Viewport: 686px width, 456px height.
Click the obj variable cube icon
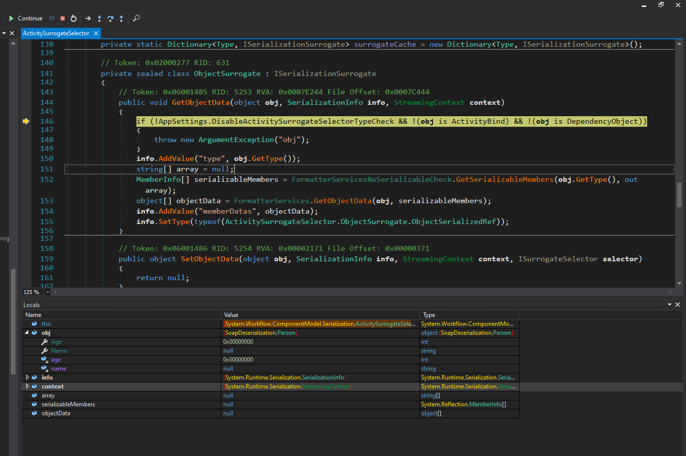tap(34, 333)
